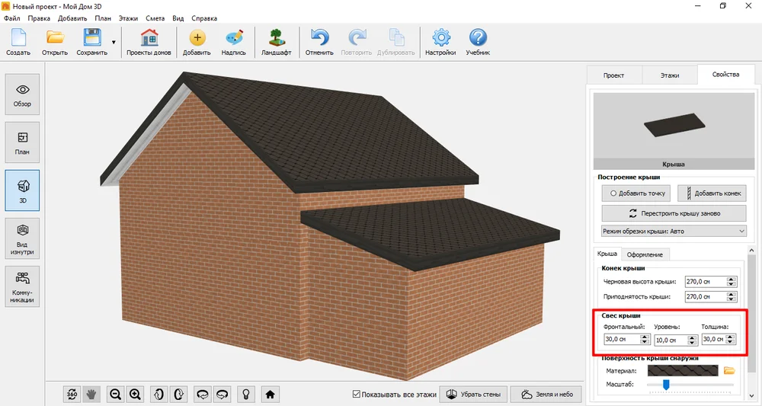
Task: Switch to План view mode
Action: click(22, 142)
